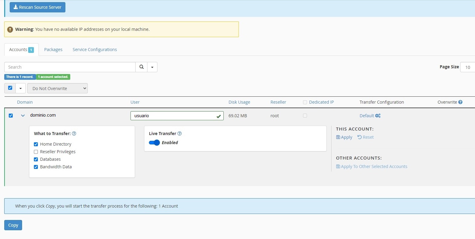Click the Rescan Source Server button
Image resolution: width=475 pixels, height=239 pixels.
point(38,7)
